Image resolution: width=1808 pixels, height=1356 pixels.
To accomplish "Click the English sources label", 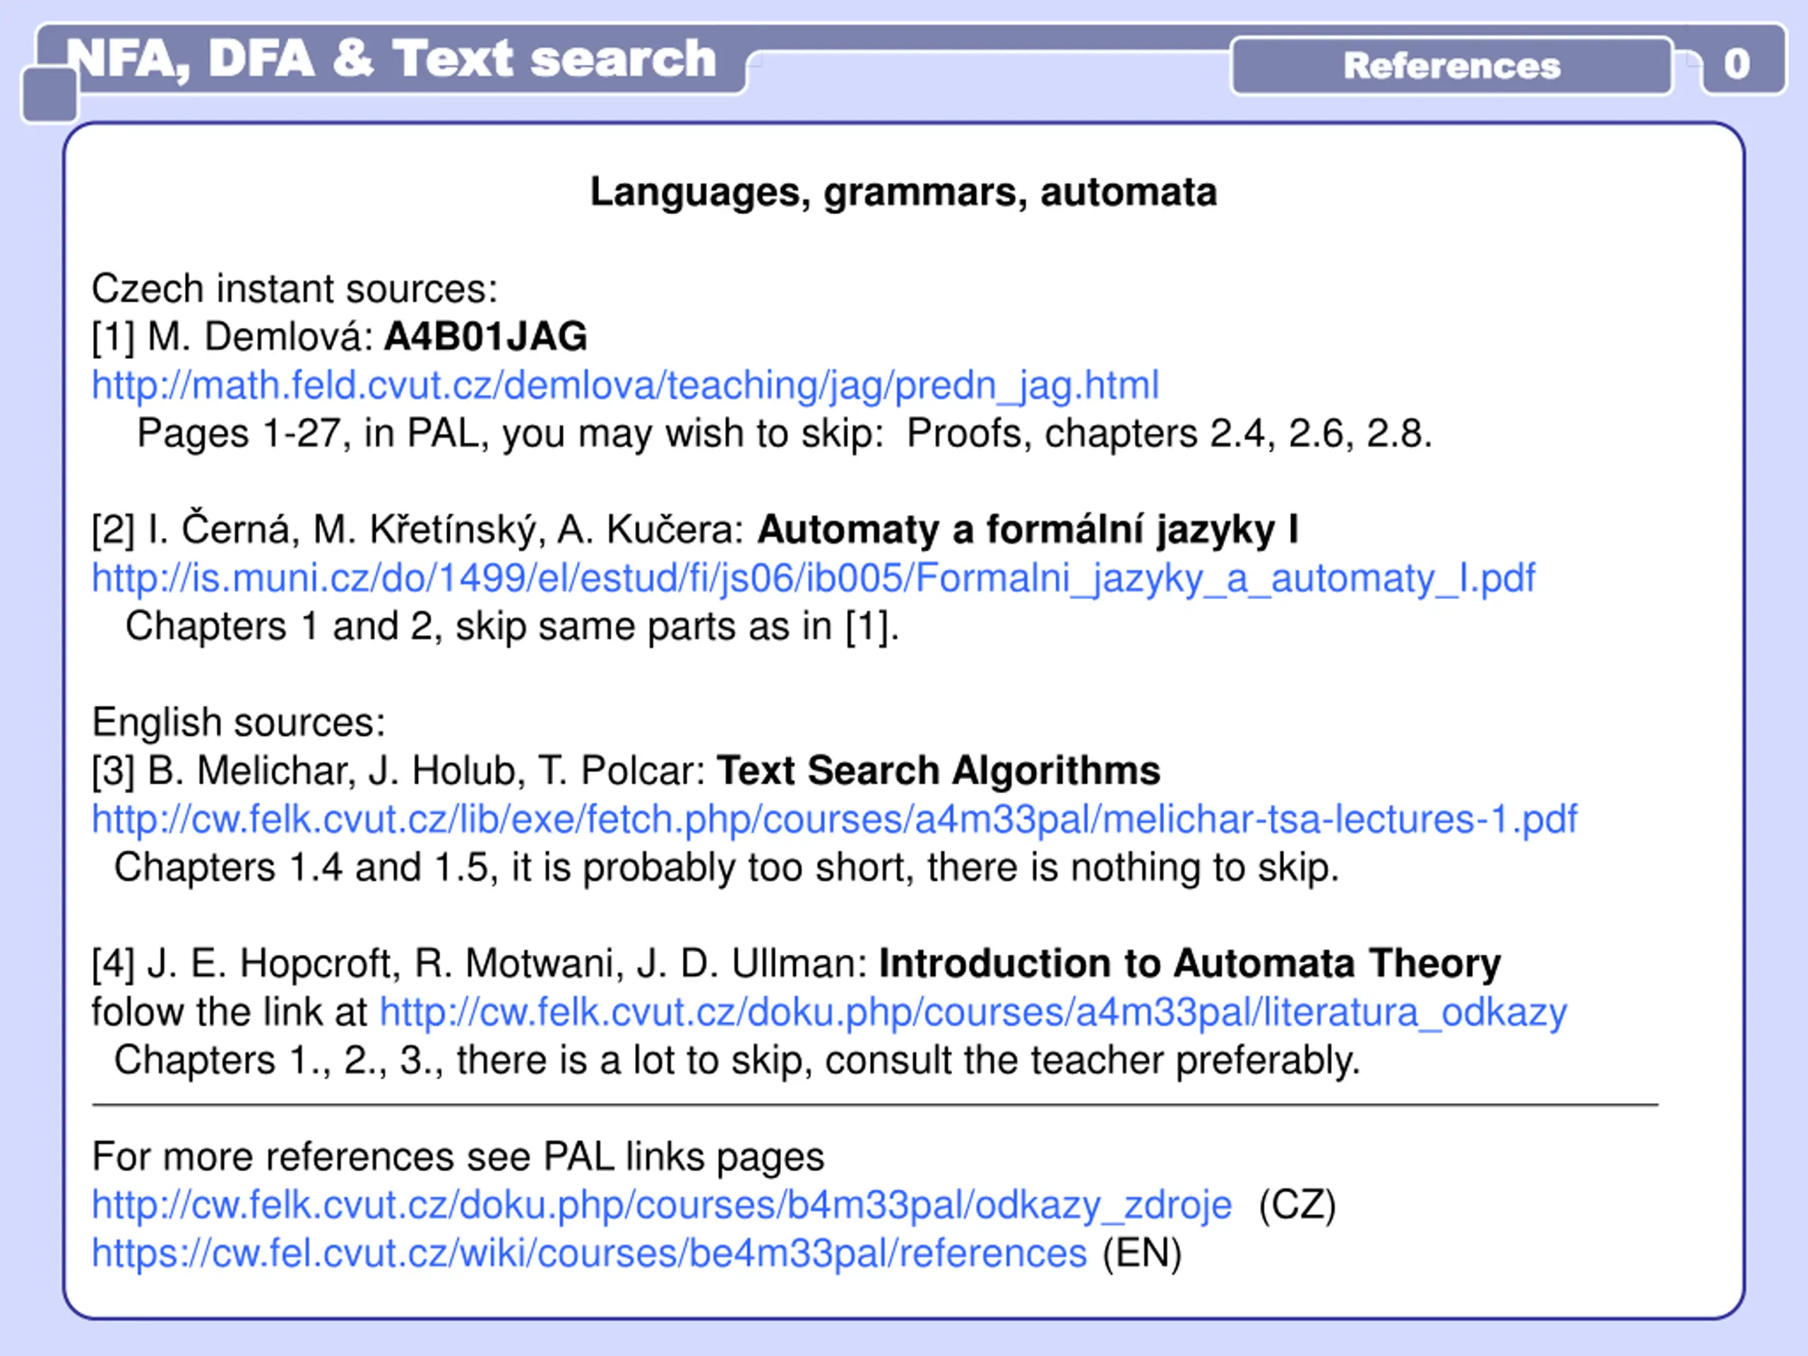I will click(239, 722).
